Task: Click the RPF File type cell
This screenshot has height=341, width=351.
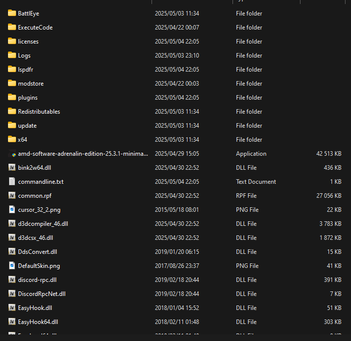Action: coord(246,195)
